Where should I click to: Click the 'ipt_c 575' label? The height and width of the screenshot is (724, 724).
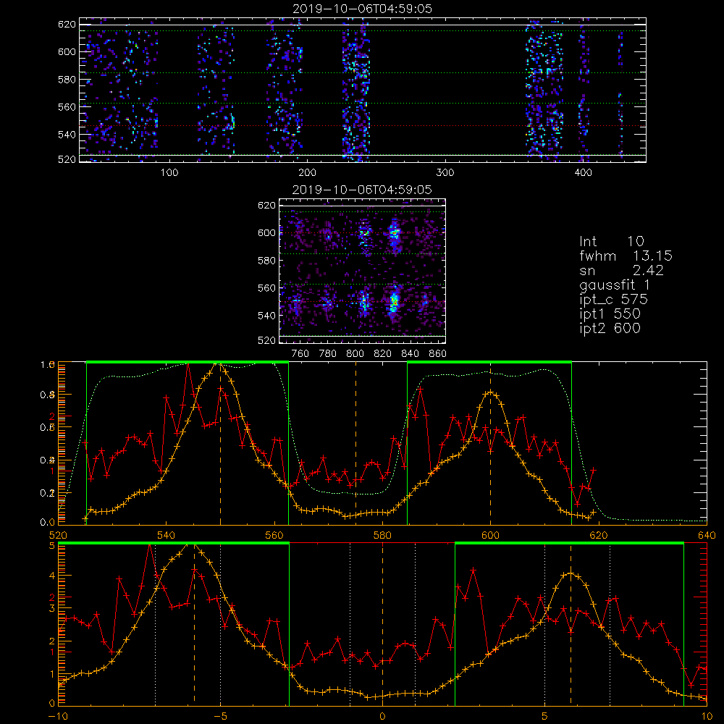(614, 300)
